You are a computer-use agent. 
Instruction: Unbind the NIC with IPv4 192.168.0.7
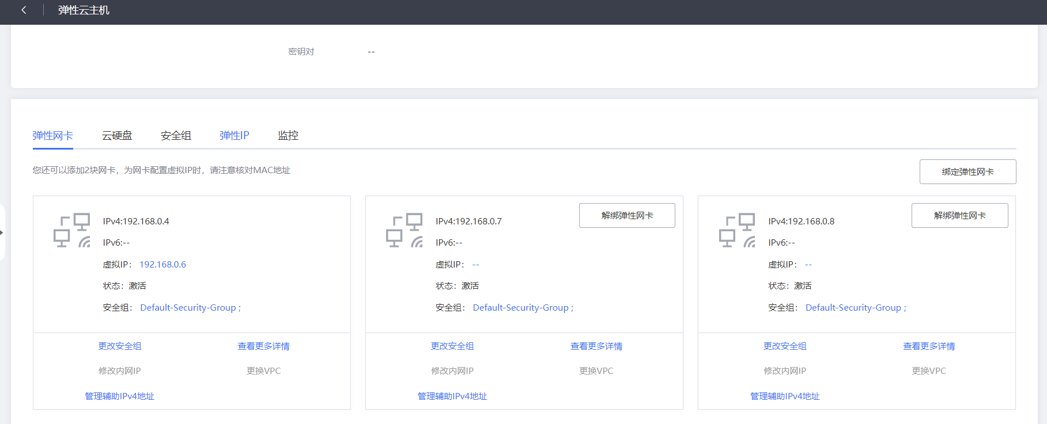coord(627,216)
